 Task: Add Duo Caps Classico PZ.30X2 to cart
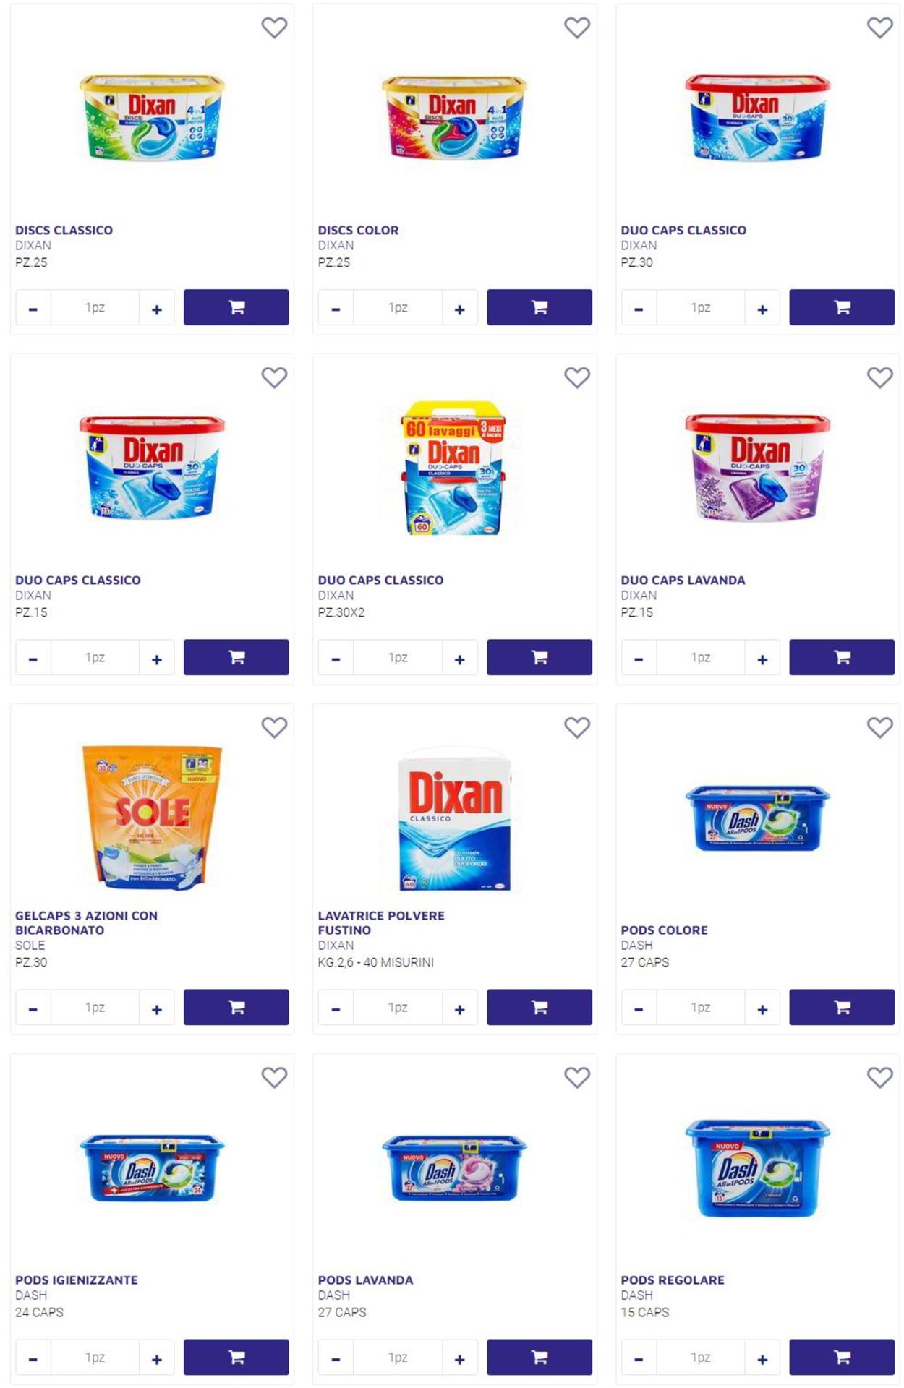540,657
